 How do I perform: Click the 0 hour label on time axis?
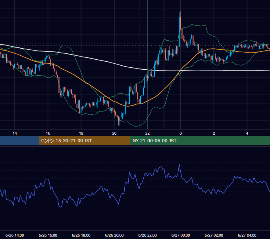tap(181, 133)
